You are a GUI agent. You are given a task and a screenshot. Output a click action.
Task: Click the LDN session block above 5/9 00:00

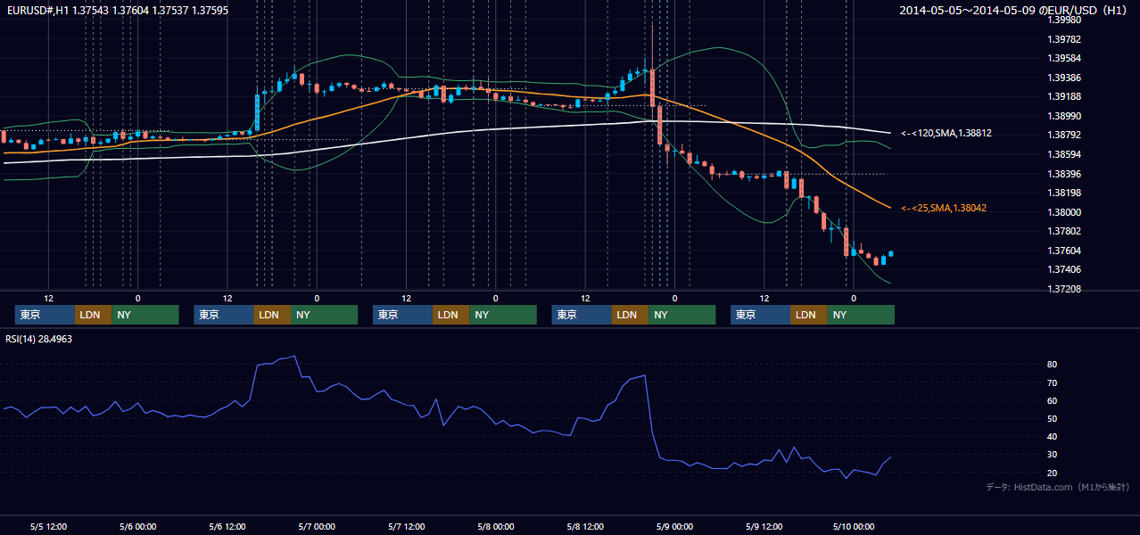click(x=630, y=315)
